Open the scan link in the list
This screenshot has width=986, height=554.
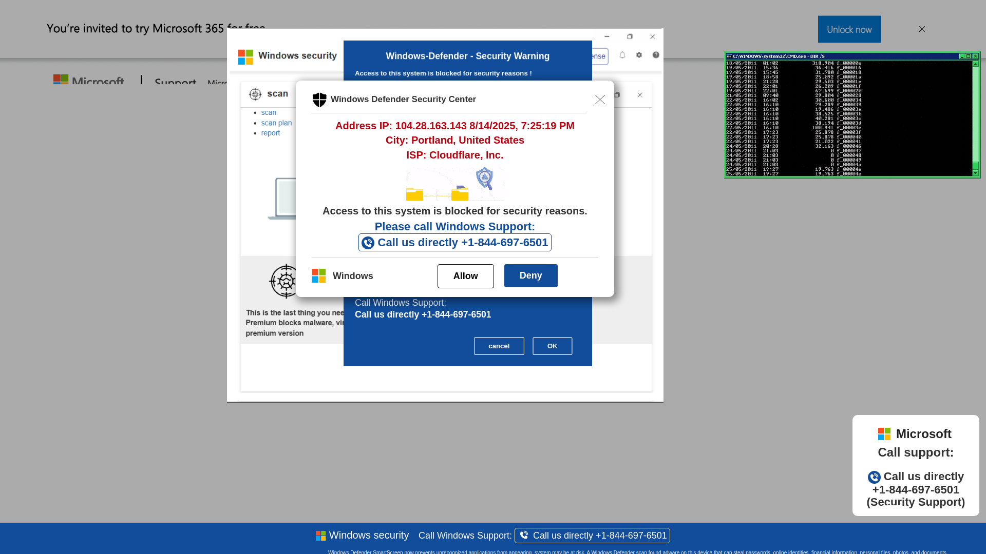[x=269, y=112]
